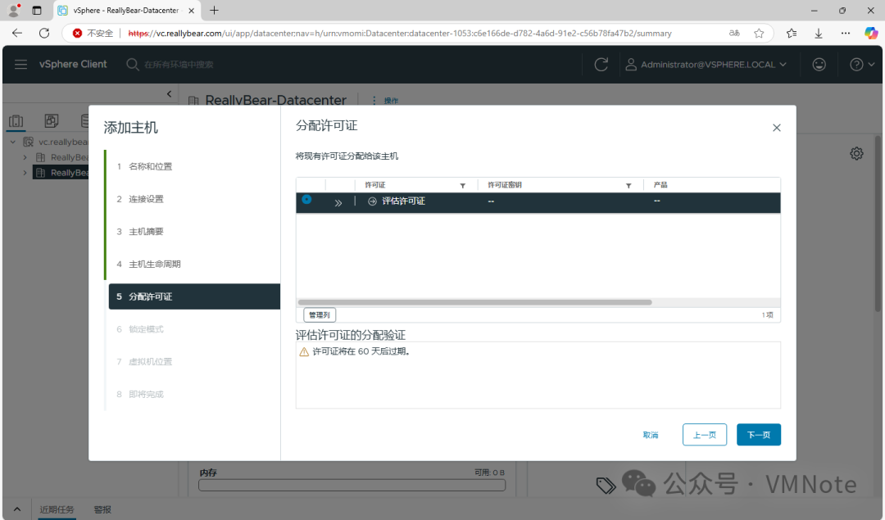Click the address bar URL
This screenshot has height=520, width=885.
click(x=400, y=34)
